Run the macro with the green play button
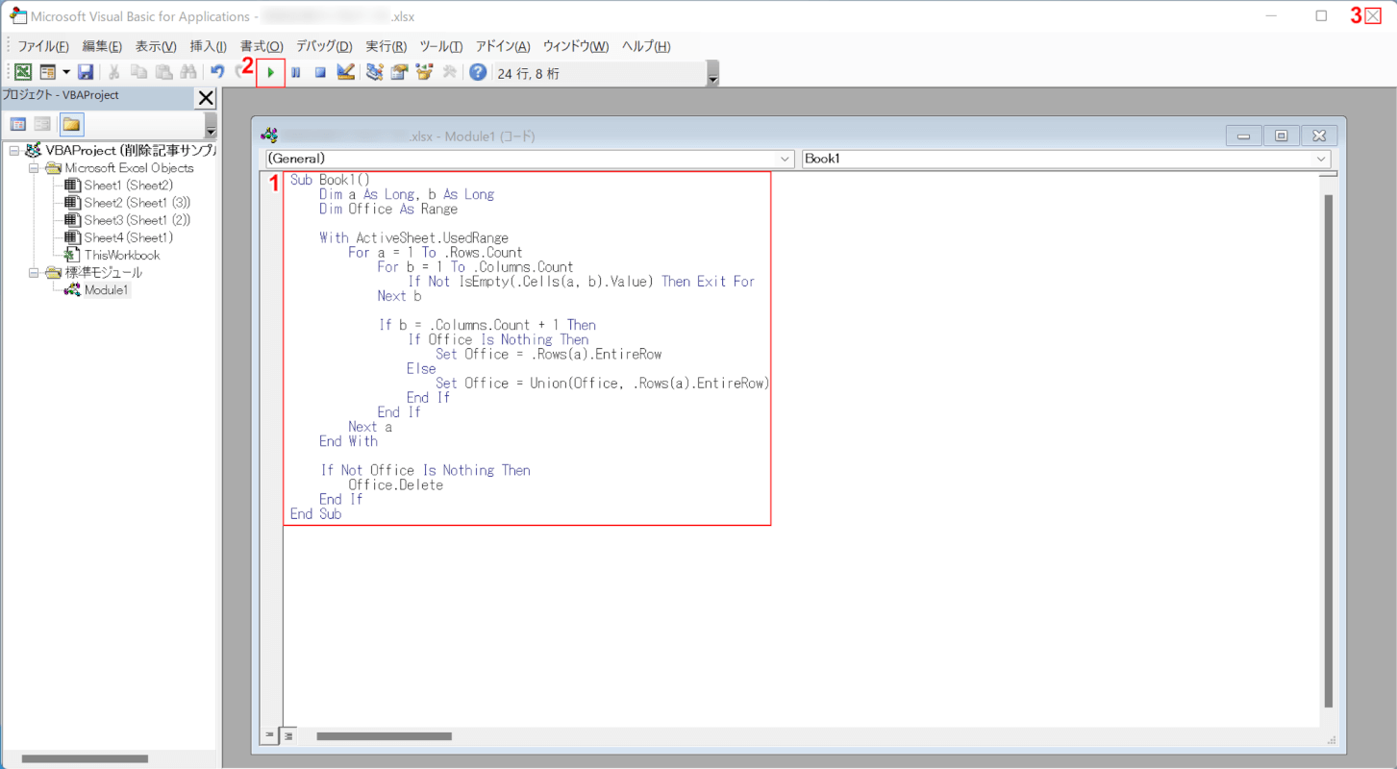 (271, 72)
